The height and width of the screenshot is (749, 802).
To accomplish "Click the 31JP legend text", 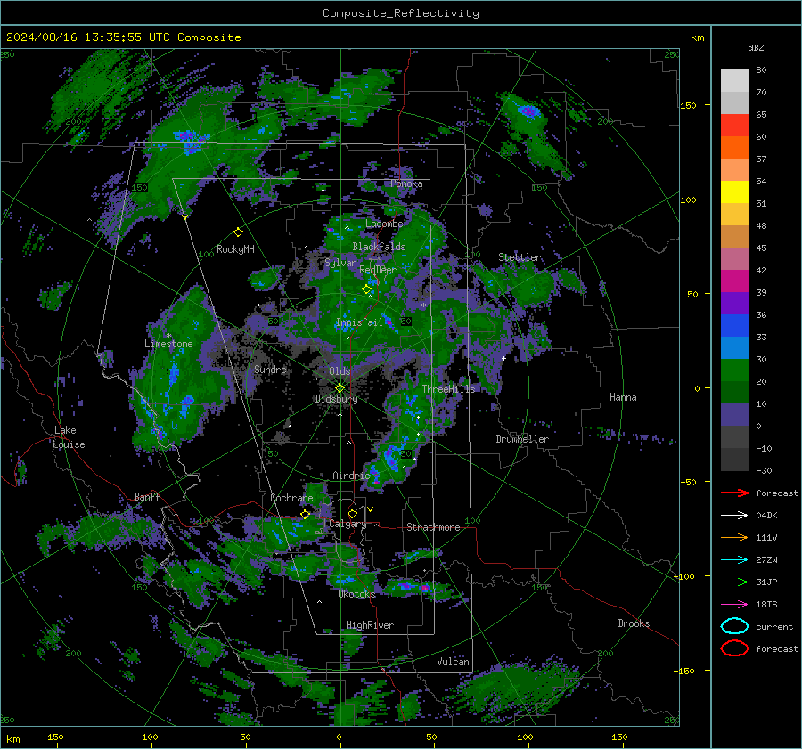I will [x=766, y=582].
